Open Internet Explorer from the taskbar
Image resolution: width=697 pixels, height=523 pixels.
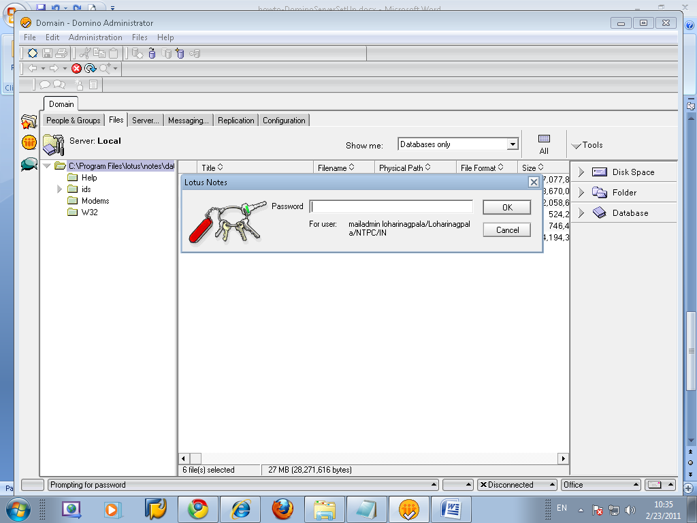click(x=240, y=509)
